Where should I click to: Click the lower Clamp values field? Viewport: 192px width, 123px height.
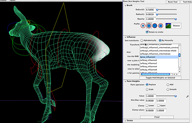pos(151,110)
